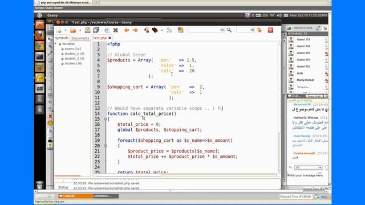This screenshot has height=205, width=365.
Task: Click the Wi-Fi network indicator
Action: coord(272,15)
